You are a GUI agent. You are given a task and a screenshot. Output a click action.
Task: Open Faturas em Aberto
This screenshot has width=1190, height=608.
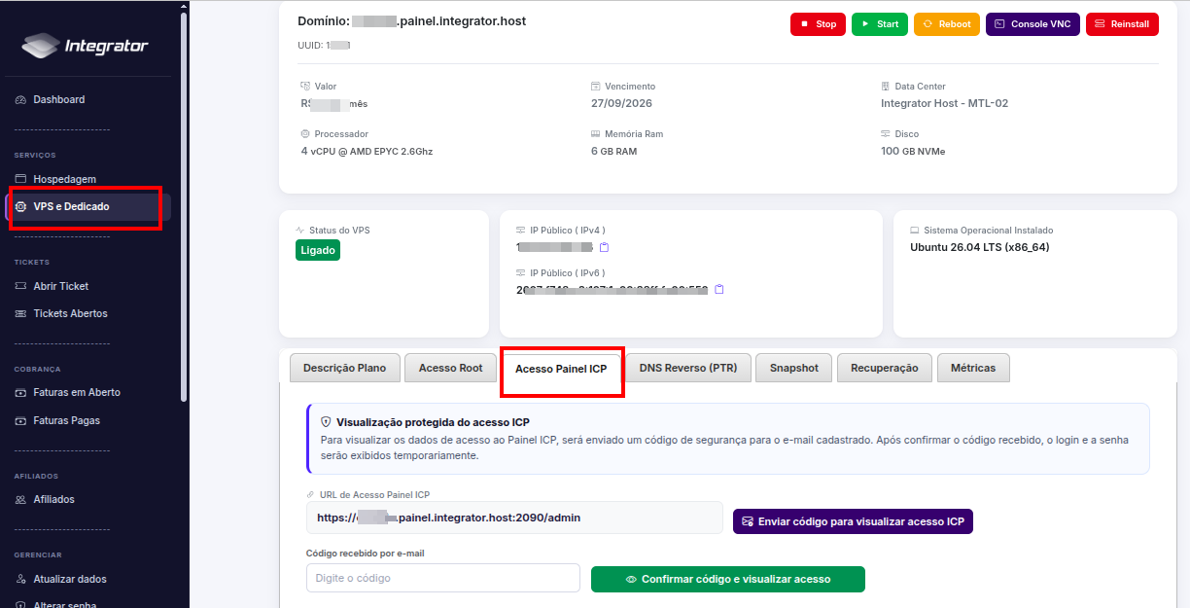[77, 392]
